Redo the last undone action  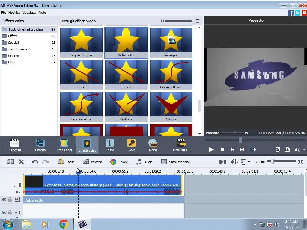click(46, 162)
